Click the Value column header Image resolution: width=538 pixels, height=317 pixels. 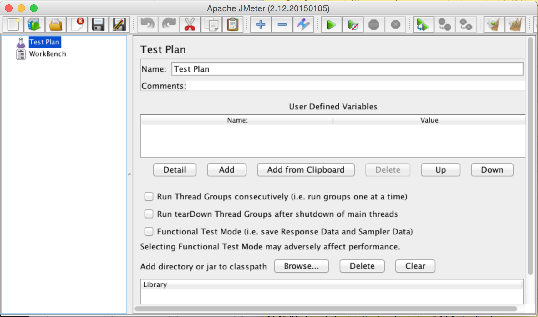coord(429,120)
